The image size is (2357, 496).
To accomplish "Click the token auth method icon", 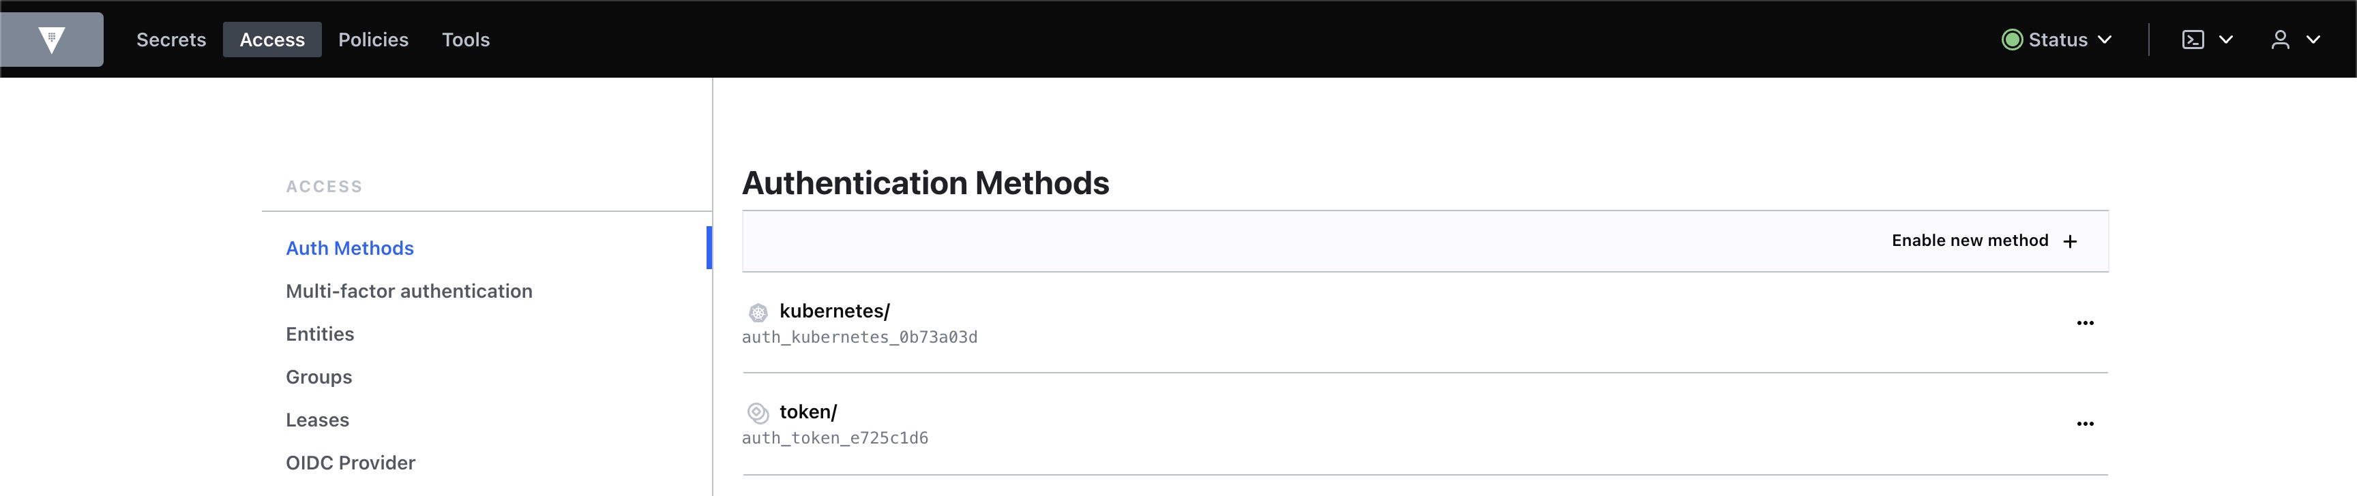I will point(758,413).
